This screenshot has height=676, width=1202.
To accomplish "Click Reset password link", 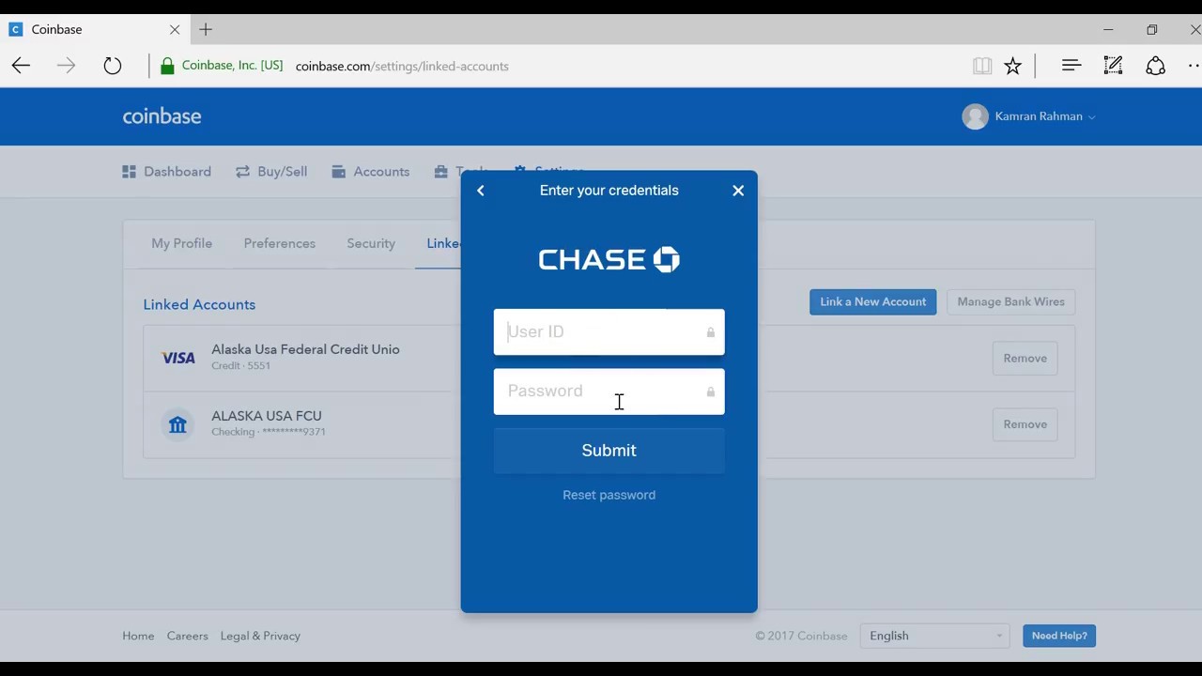I will tap(609, 495).
